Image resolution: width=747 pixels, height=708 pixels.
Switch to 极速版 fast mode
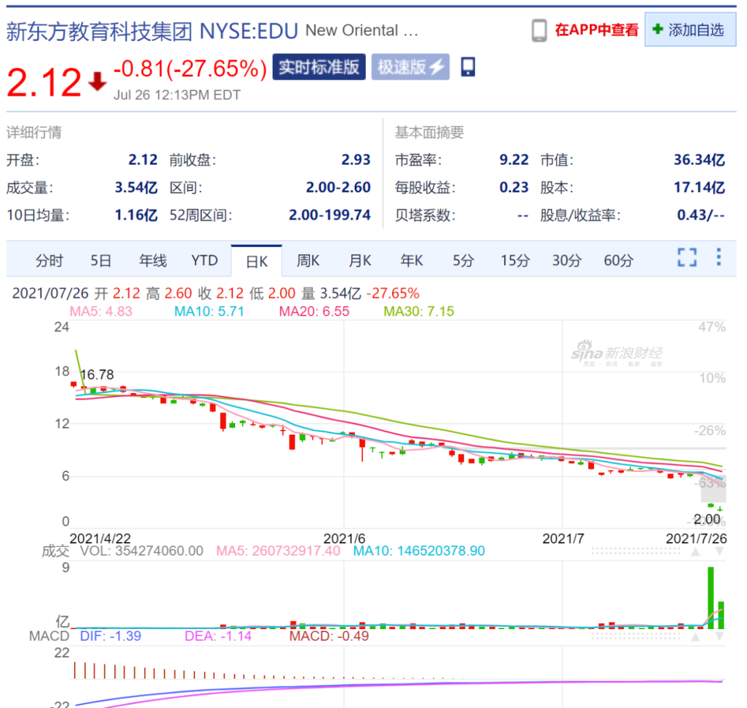[410, 67]
